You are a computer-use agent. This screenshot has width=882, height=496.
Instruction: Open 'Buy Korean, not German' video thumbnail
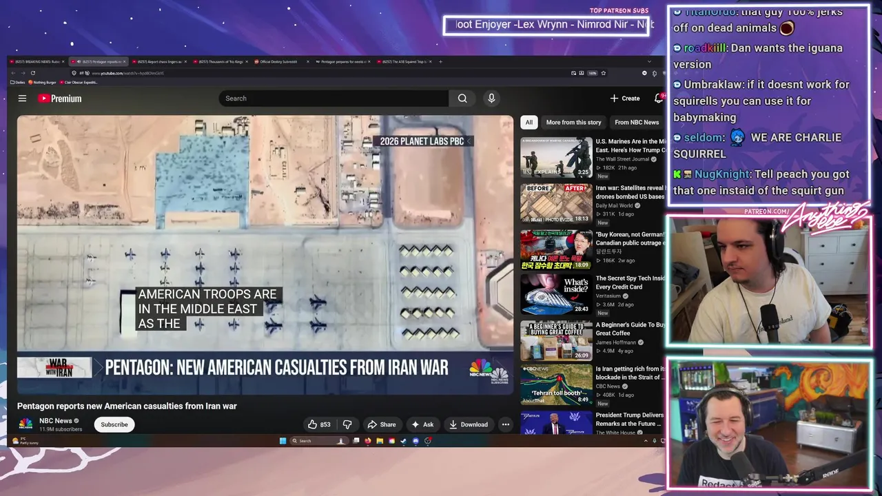556,249
